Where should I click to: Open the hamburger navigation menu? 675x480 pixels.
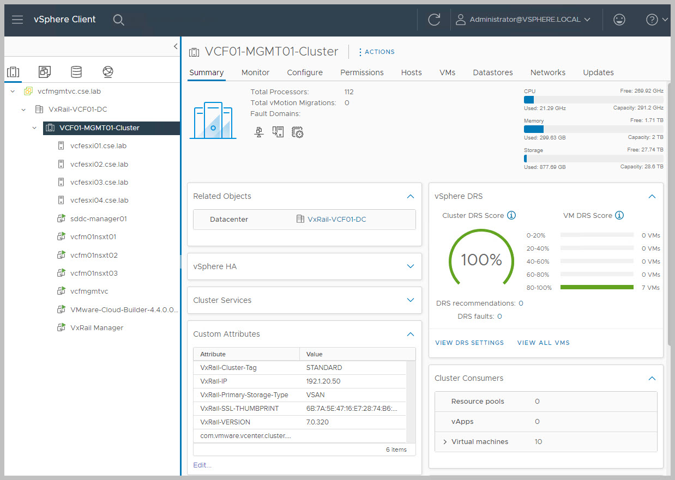tap(17, 20)
